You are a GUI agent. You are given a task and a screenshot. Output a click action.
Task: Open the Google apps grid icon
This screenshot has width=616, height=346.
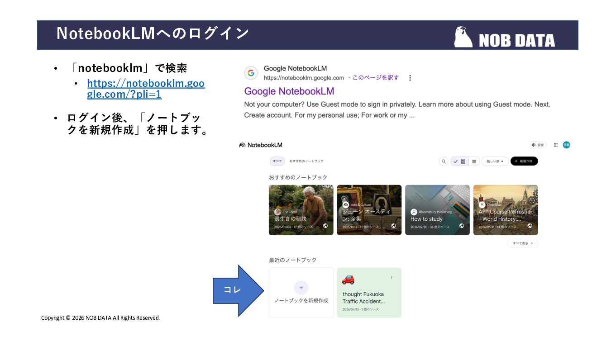[555, 145]
